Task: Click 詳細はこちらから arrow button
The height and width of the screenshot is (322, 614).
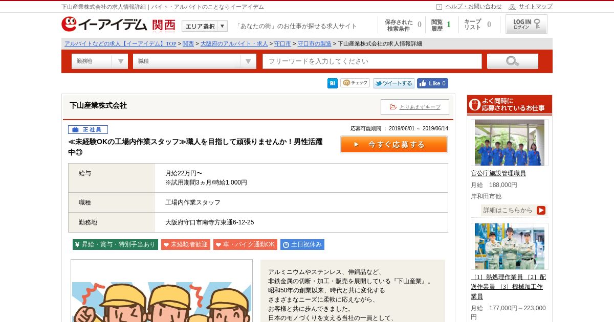Action: pos(514,210)
